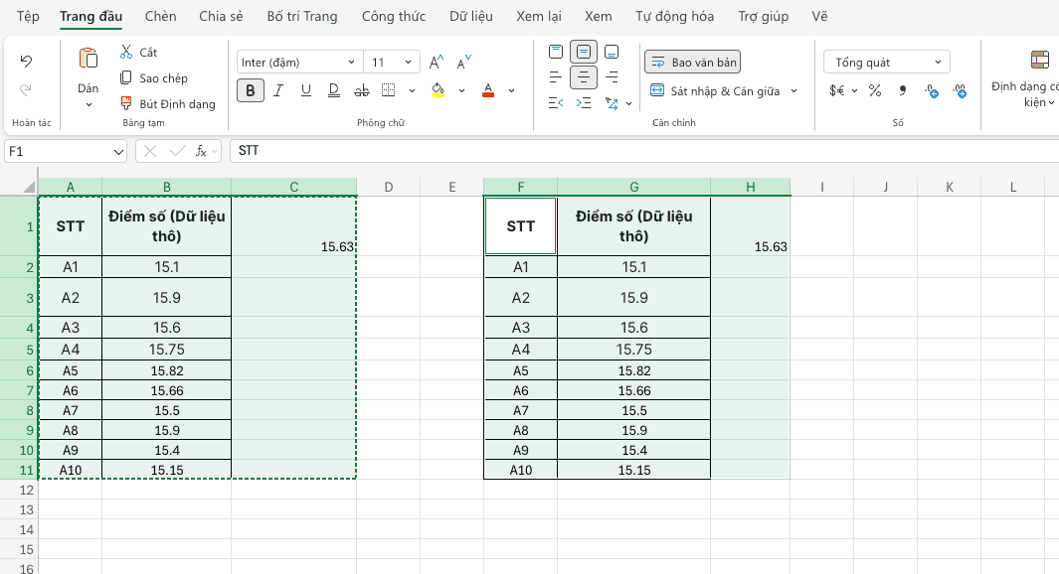Click confirm checkmark in formula bar
Screen dimensions: 1059x574
pos(178,151)
